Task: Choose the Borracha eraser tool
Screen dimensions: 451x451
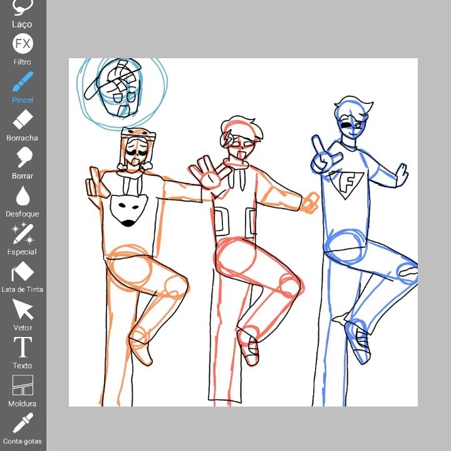Action: [x=23, y=125]
